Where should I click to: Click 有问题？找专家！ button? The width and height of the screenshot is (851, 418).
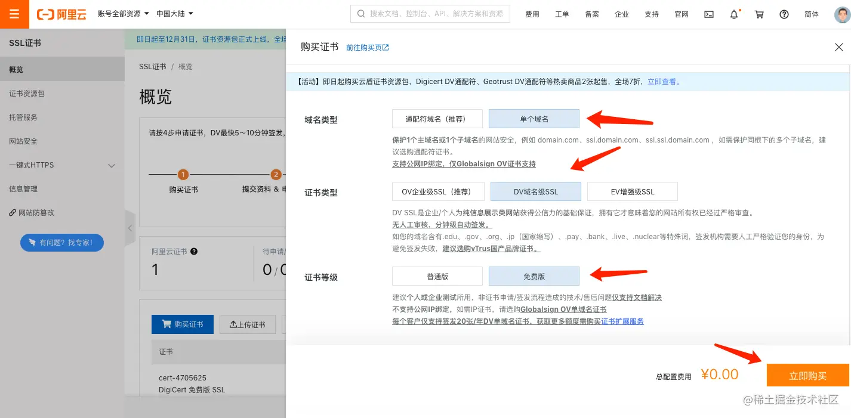coord(62,243)
